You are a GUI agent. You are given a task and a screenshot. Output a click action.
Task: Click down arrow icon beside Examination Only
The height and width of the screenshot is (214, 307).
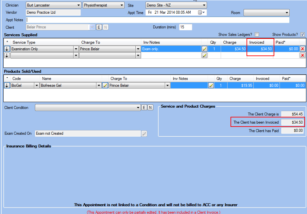pyautogui.click(x=7, y=49)
